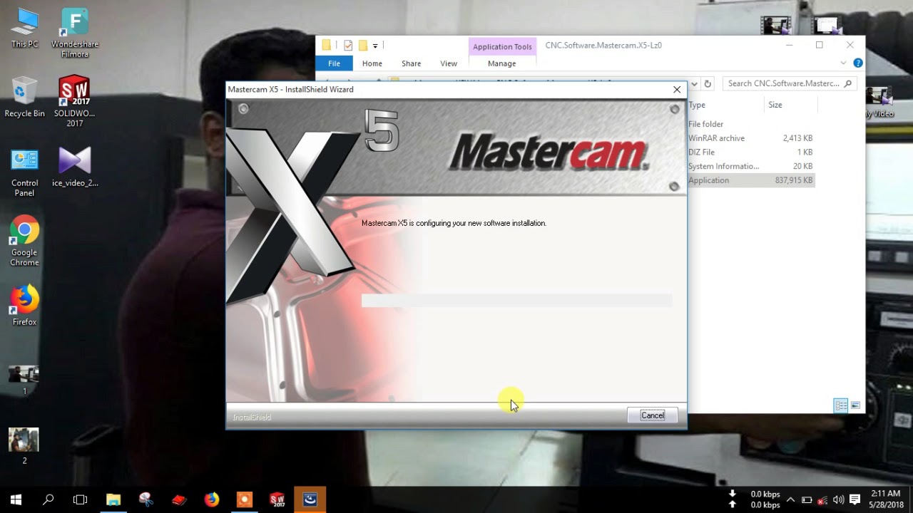Switch to the Share ribbon tab
Viewport: 913px width, 513px height.
click(x=411, y=63)
